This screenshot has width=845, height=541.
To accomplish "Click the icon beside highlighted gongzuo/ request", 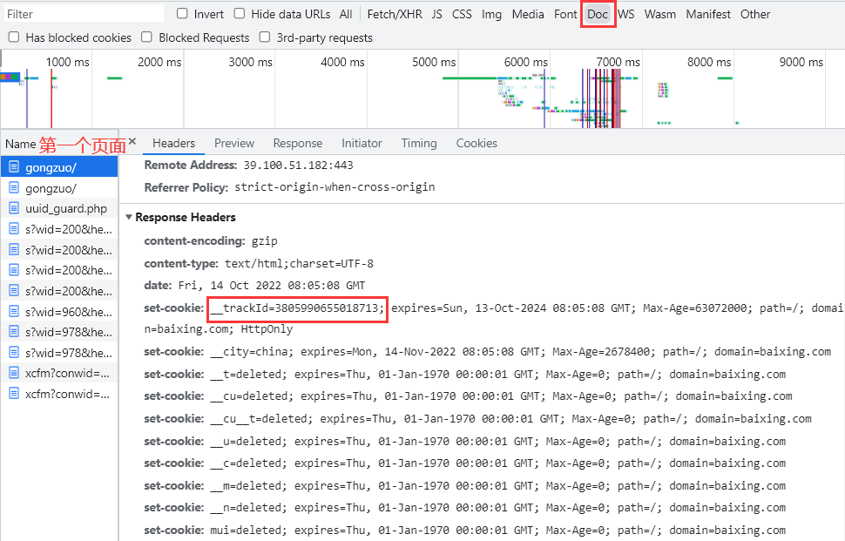I will pos(14,167).
